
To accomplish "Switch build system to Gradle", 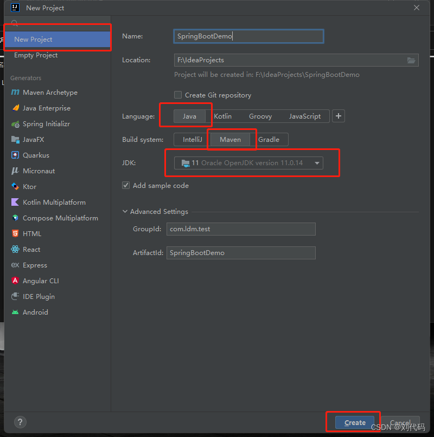I will (269, 140).
